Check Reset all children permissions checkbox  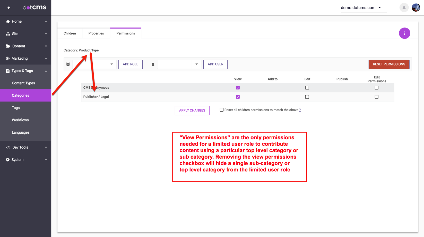point(222,110)
